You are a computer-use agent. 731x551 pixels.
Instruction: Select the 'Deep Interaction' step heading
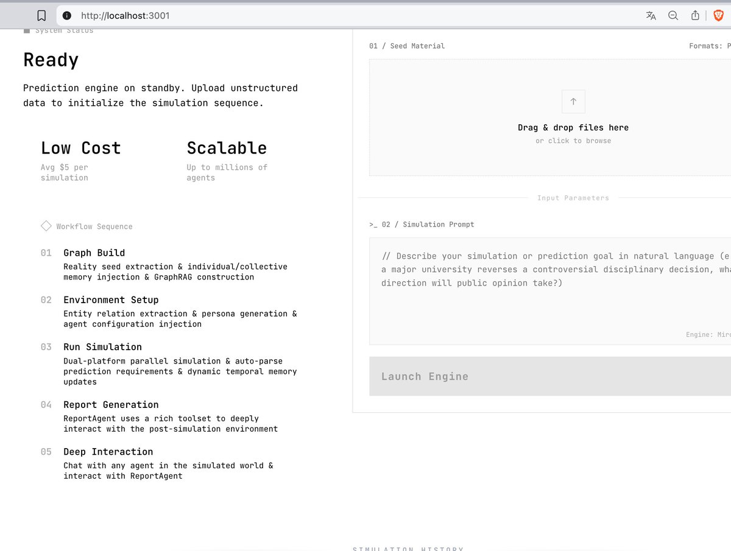coord(108,451)
